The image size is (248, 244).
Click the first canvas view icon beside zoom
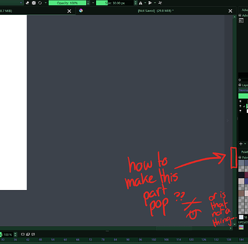pos(23,234)
